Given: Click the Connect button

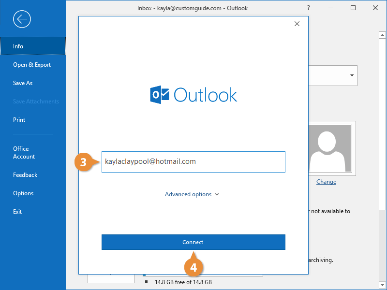Looking at the screenshot, I should tap(193, 242).
